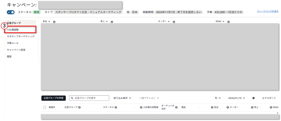Click the table scroll-up arrow
This screenshot has width=281, height=121.
click(278, 113)
